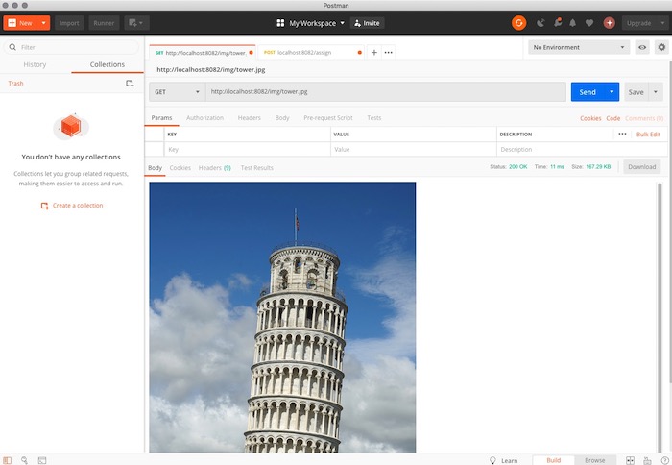
Task: Open the wrench settings icon in header
Action: 557,23
